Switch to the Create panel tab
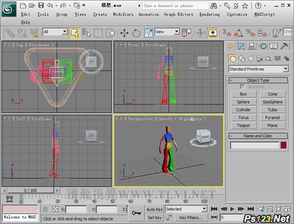The width and height of the screenshot is (294, 224). point(230,46)
